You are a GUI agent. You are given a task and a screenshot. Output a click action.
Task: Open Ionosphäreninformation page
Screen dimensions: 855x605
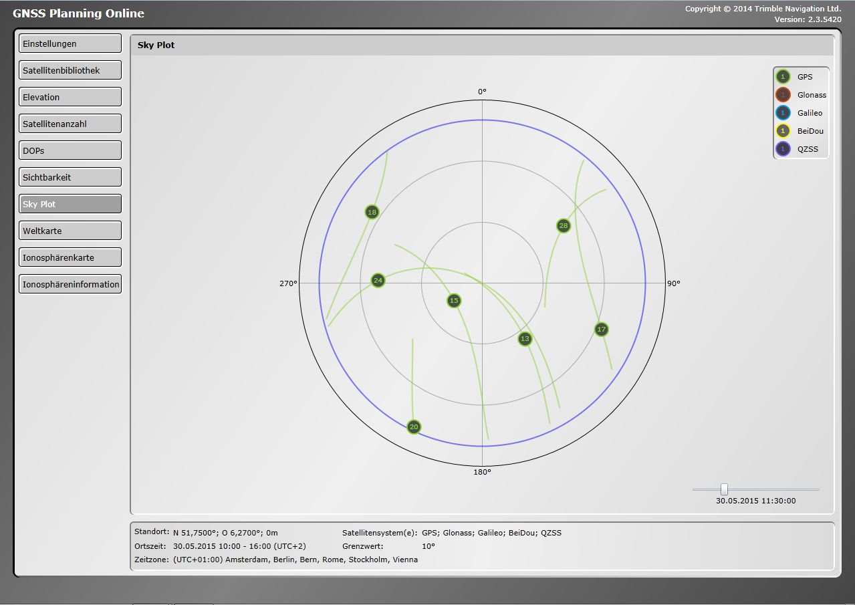click(70, 284)
